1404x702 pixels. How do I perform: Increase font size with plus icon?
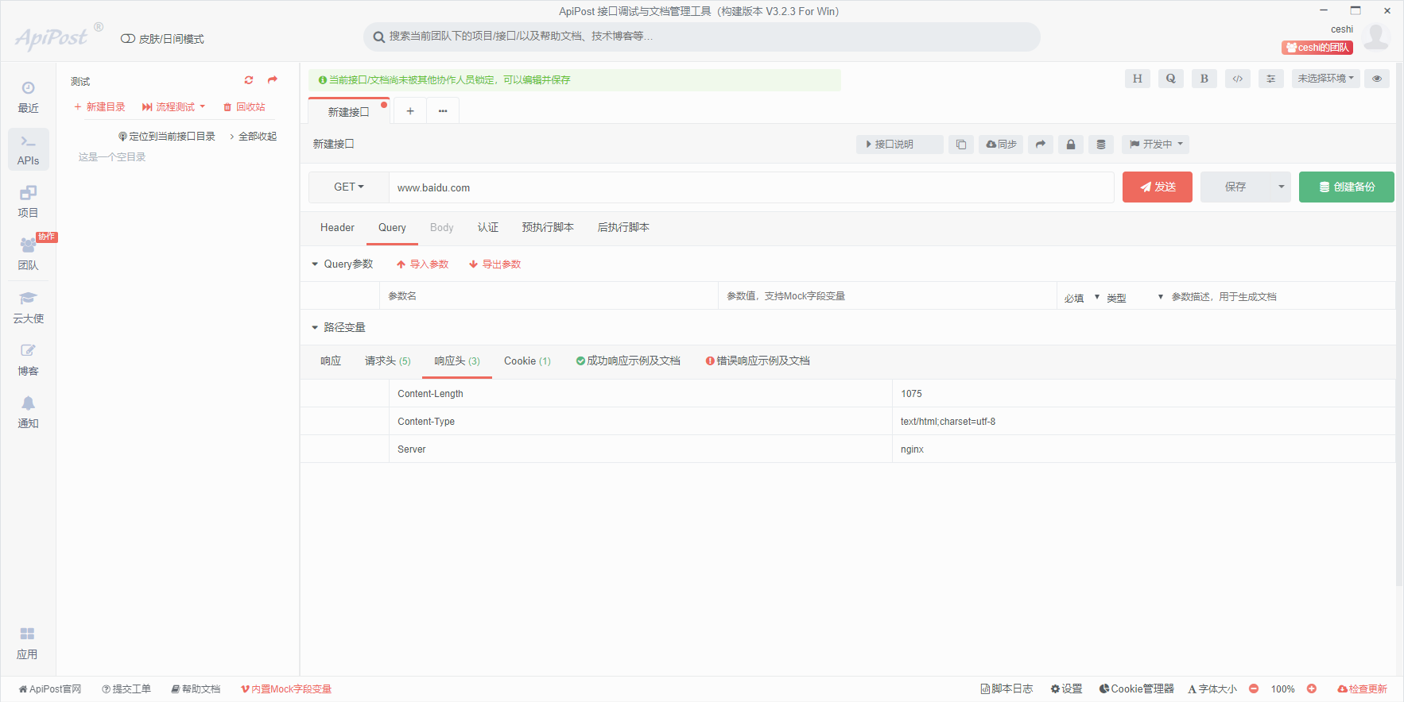[1312, 688]
